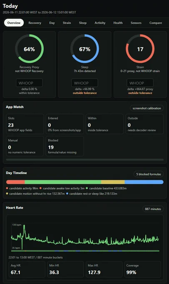Click the 7h 43m detected text

pos(84,71)
